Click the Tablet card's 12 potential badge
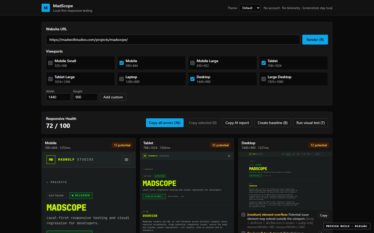Viewport: 374px width, 233px height. coord(221,145)
